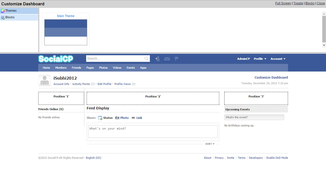The image size is (326, 173).
Task: Enable DnD Mode
Action: [277, 158]
